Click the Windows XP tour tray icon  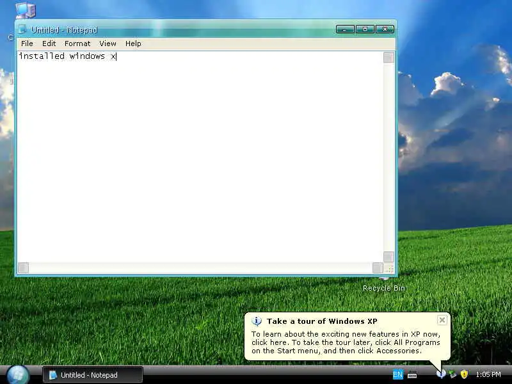441,374
